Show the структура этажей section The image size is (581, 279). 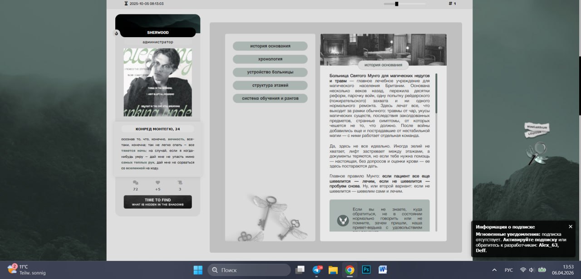(x=270, y=85)
